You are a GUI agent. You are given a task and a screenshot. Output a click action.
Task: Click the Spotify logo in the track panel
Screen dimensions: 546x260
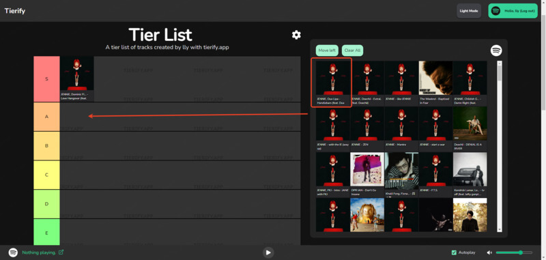coord(496,50)
